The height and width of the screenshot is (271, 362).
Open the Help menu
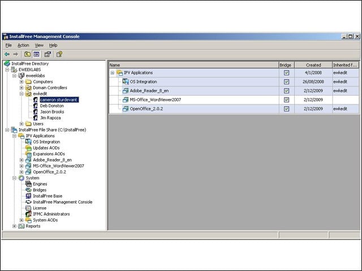coord(53,45)
